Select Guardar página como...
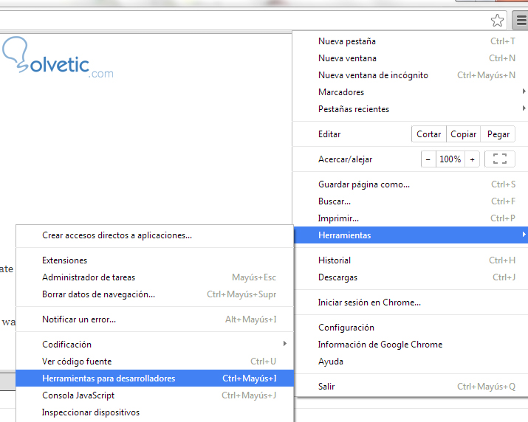The height and width of the screenshot is (422, 528). point(411,184)
